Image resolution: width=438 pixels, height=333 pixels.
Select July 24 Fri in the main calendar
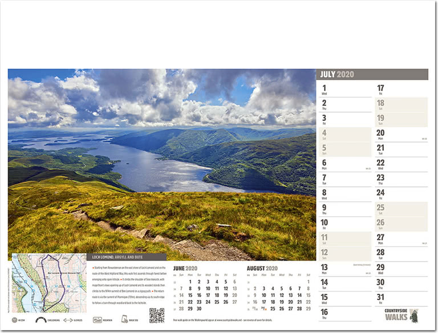(401, 194)
